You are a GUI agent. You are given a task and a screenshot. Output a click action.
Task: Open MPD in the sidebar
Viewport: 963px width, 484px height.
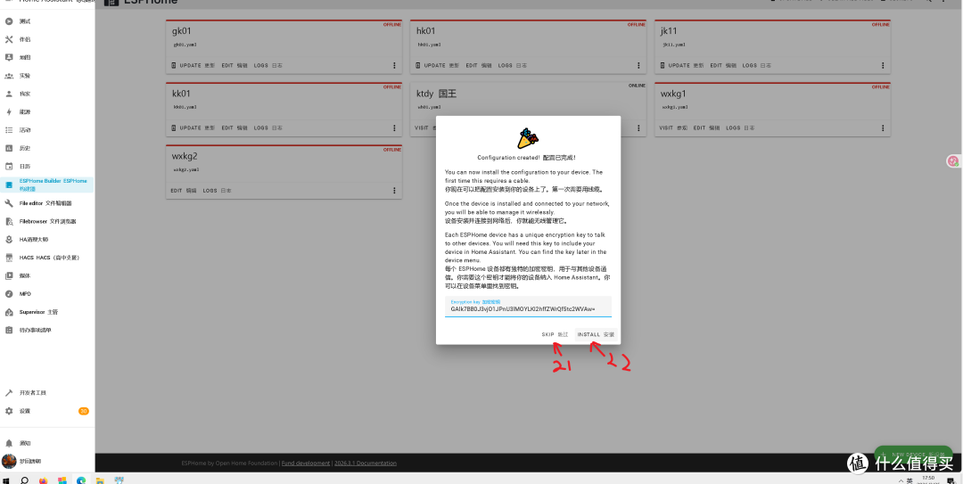47,293
